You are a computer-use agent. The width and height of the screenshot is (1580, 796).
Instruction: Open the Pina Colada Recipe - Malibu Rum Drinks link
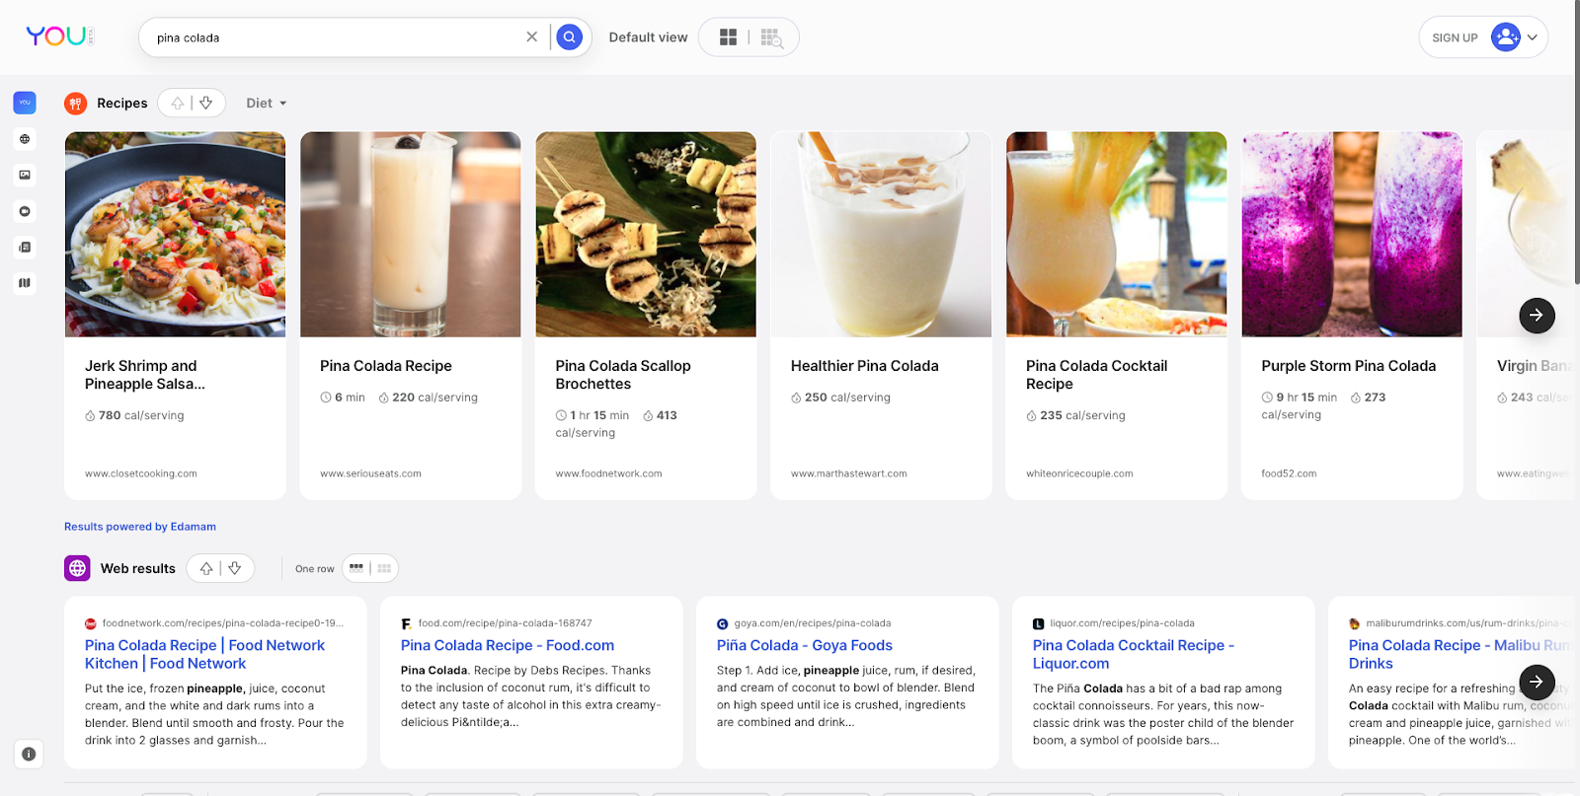pyautogui.click(x=1460, y=654)
